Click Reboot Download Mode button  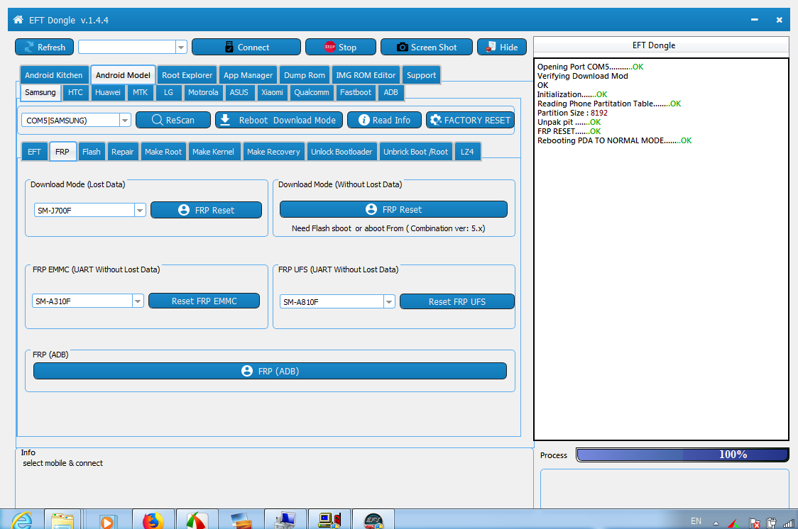(x=279, y=121)
